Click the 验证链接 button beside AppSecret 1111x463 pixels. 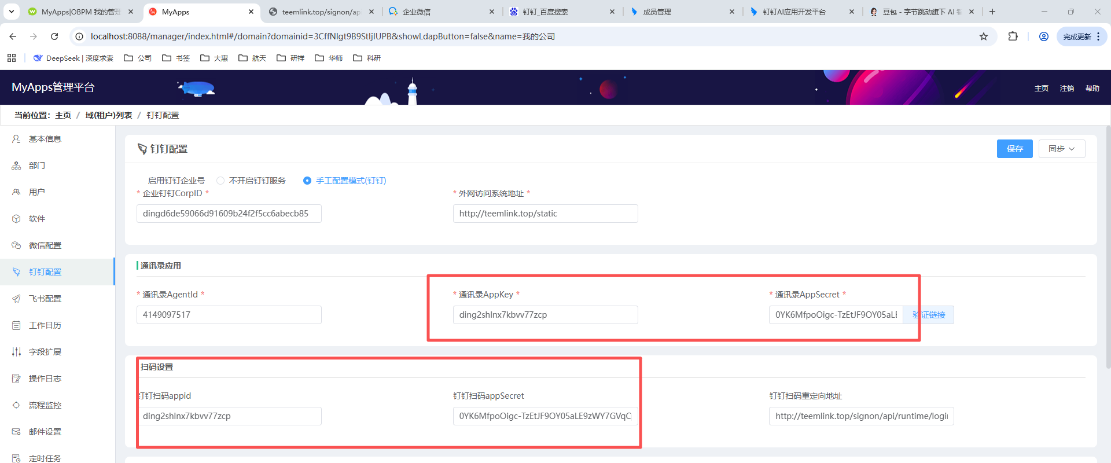[929, 315]
